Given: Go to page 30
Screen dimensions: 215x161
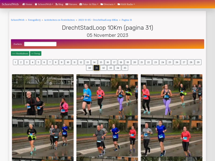Looking at the screenshot, I should click(89, 68).
